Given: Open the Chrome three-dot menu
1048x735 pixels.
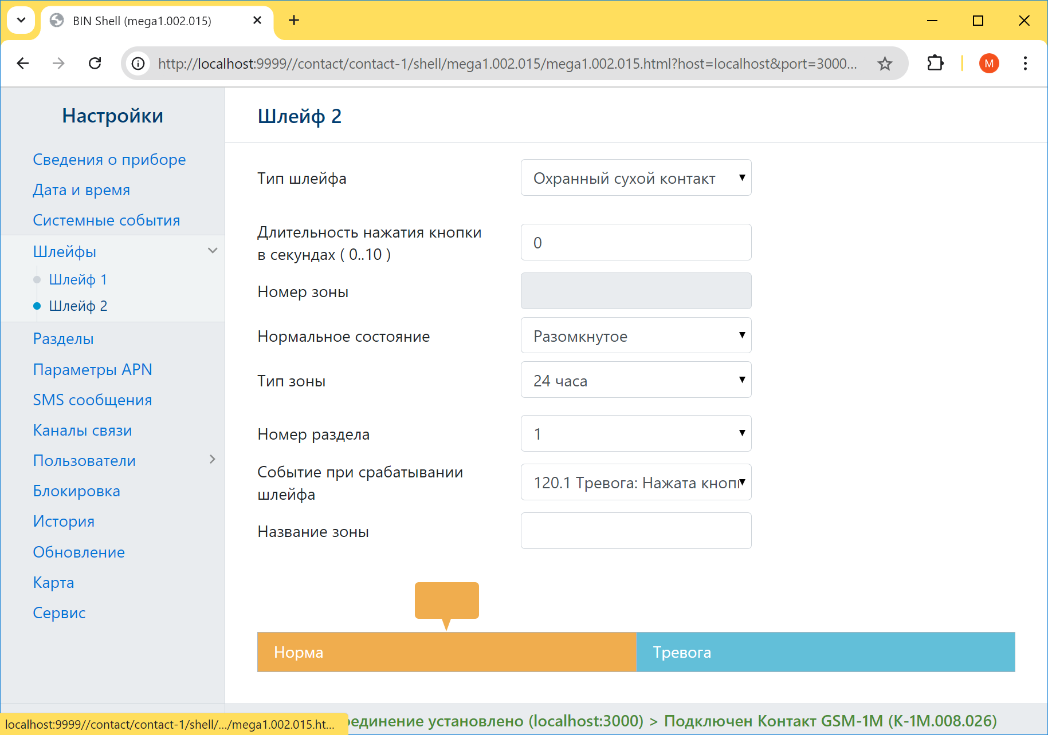Looking at the screenshot, I should (x=1025, y=63).
